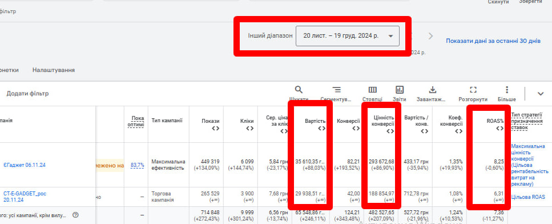Viewport: 552px width, 224px height.
Task: Open the date range dropdown 20 лист. – 19 груд.
Action: (348, 36)
